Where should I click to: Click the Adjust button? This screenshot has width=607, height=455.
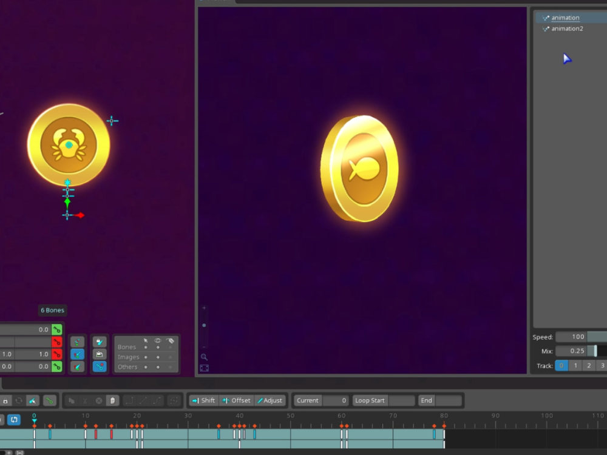[x=270, y=400]
